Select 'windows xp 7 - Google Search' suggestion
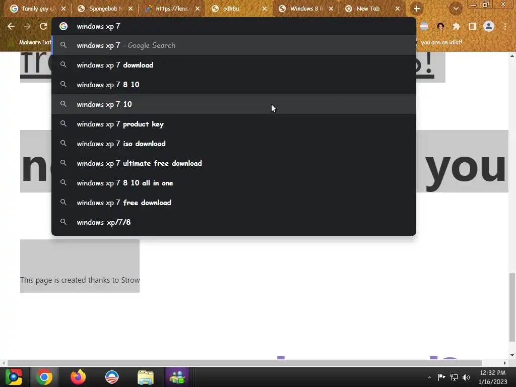Screen dimensions: 516x387 pos(234,45)
